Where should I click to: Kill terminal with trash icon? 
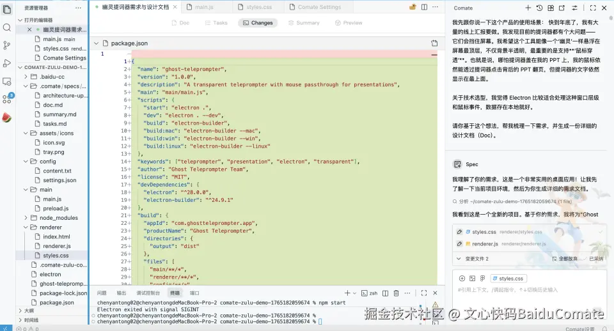[x=397, y=293]
